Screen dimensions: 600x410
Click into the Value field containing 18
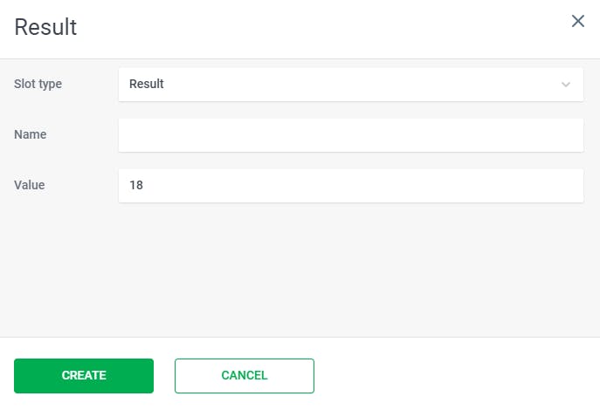pos(350,186)
